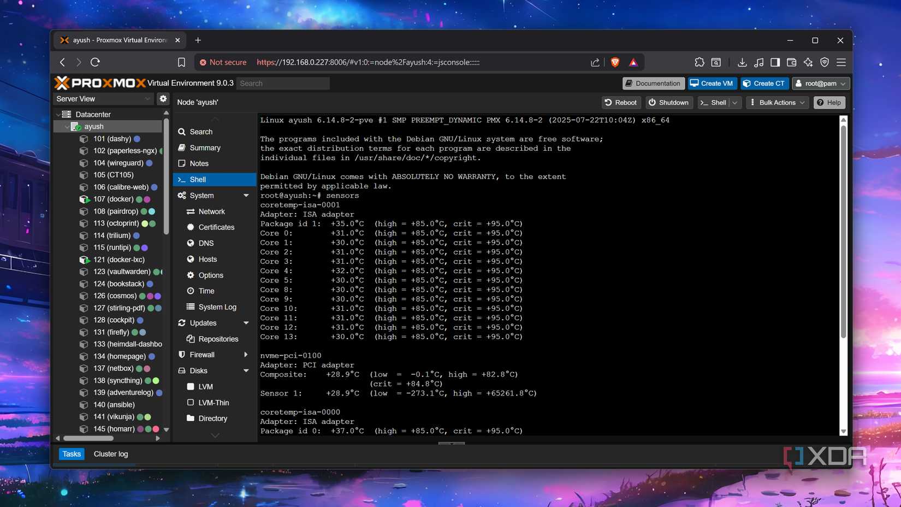
Task: Open Options menu item
Action: pyautogui.click(x=215, y=275)
